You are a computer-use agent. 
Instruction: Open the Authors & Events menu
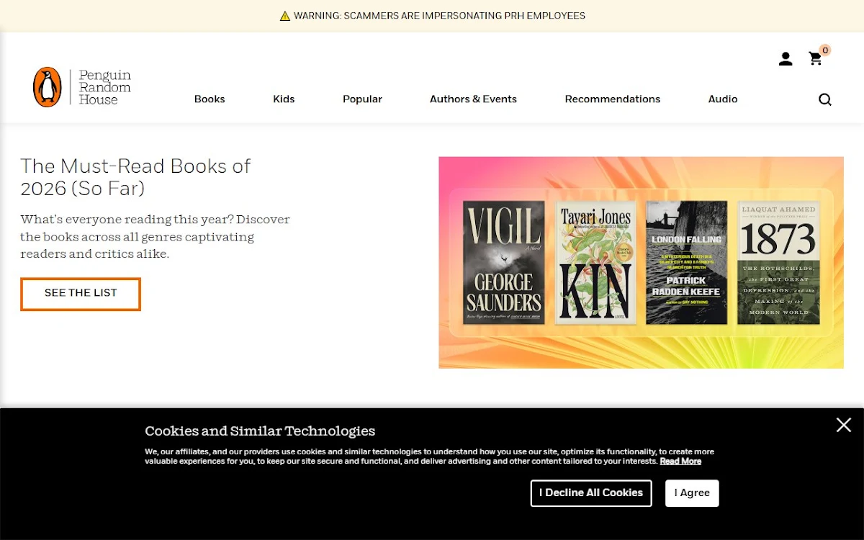(x=473, y=99)
